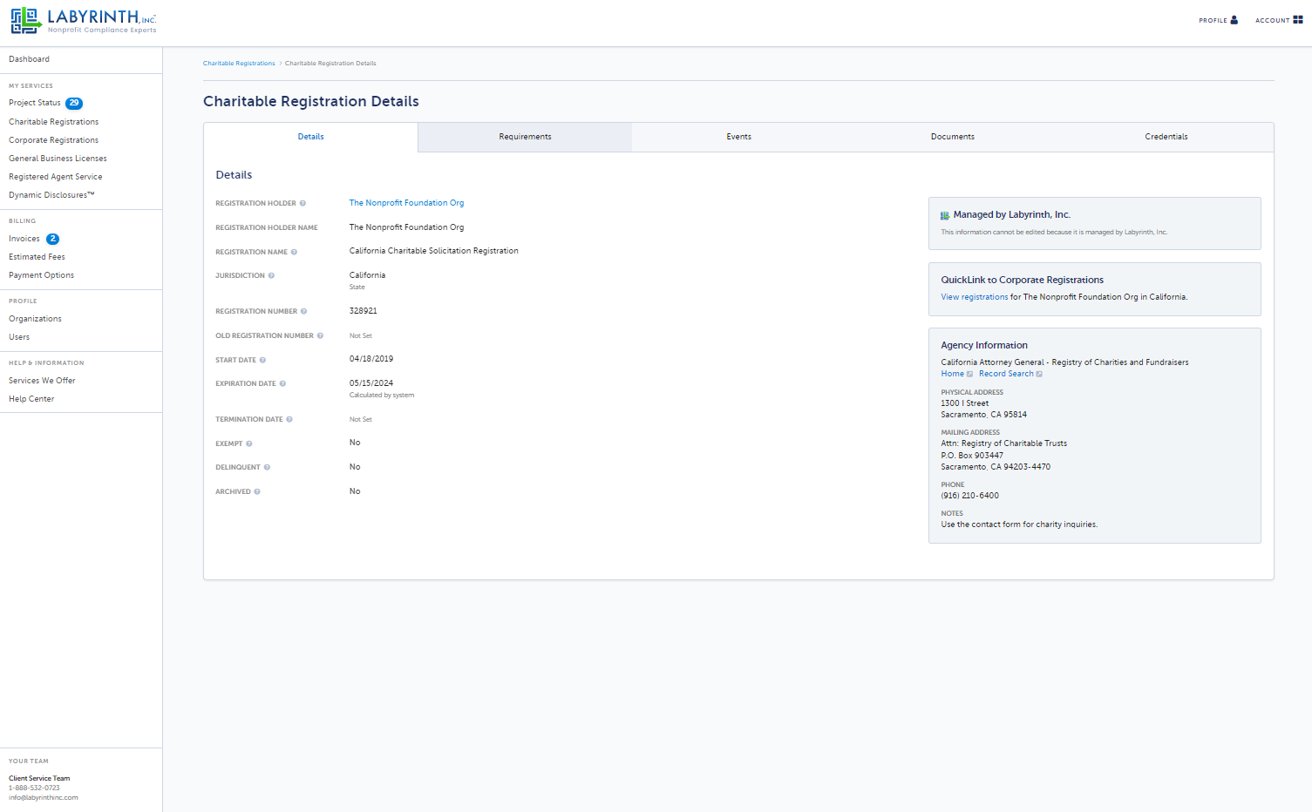Click help icon next to Jurisdiction
The image size is (1312, 812).
pos(271,275)
